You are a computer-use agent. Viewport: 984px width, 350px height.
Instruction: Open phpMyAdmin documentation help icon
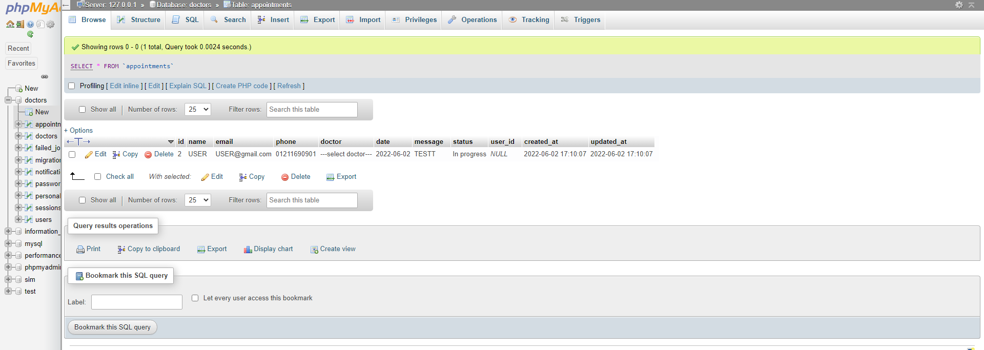click(30, 24)
